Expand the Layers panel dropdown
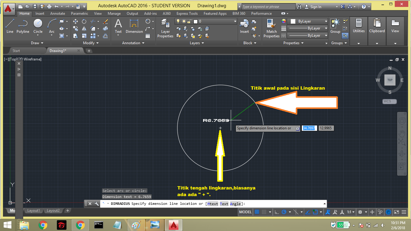The width and height of the screenshot is (411, 231). pos(197,43)
